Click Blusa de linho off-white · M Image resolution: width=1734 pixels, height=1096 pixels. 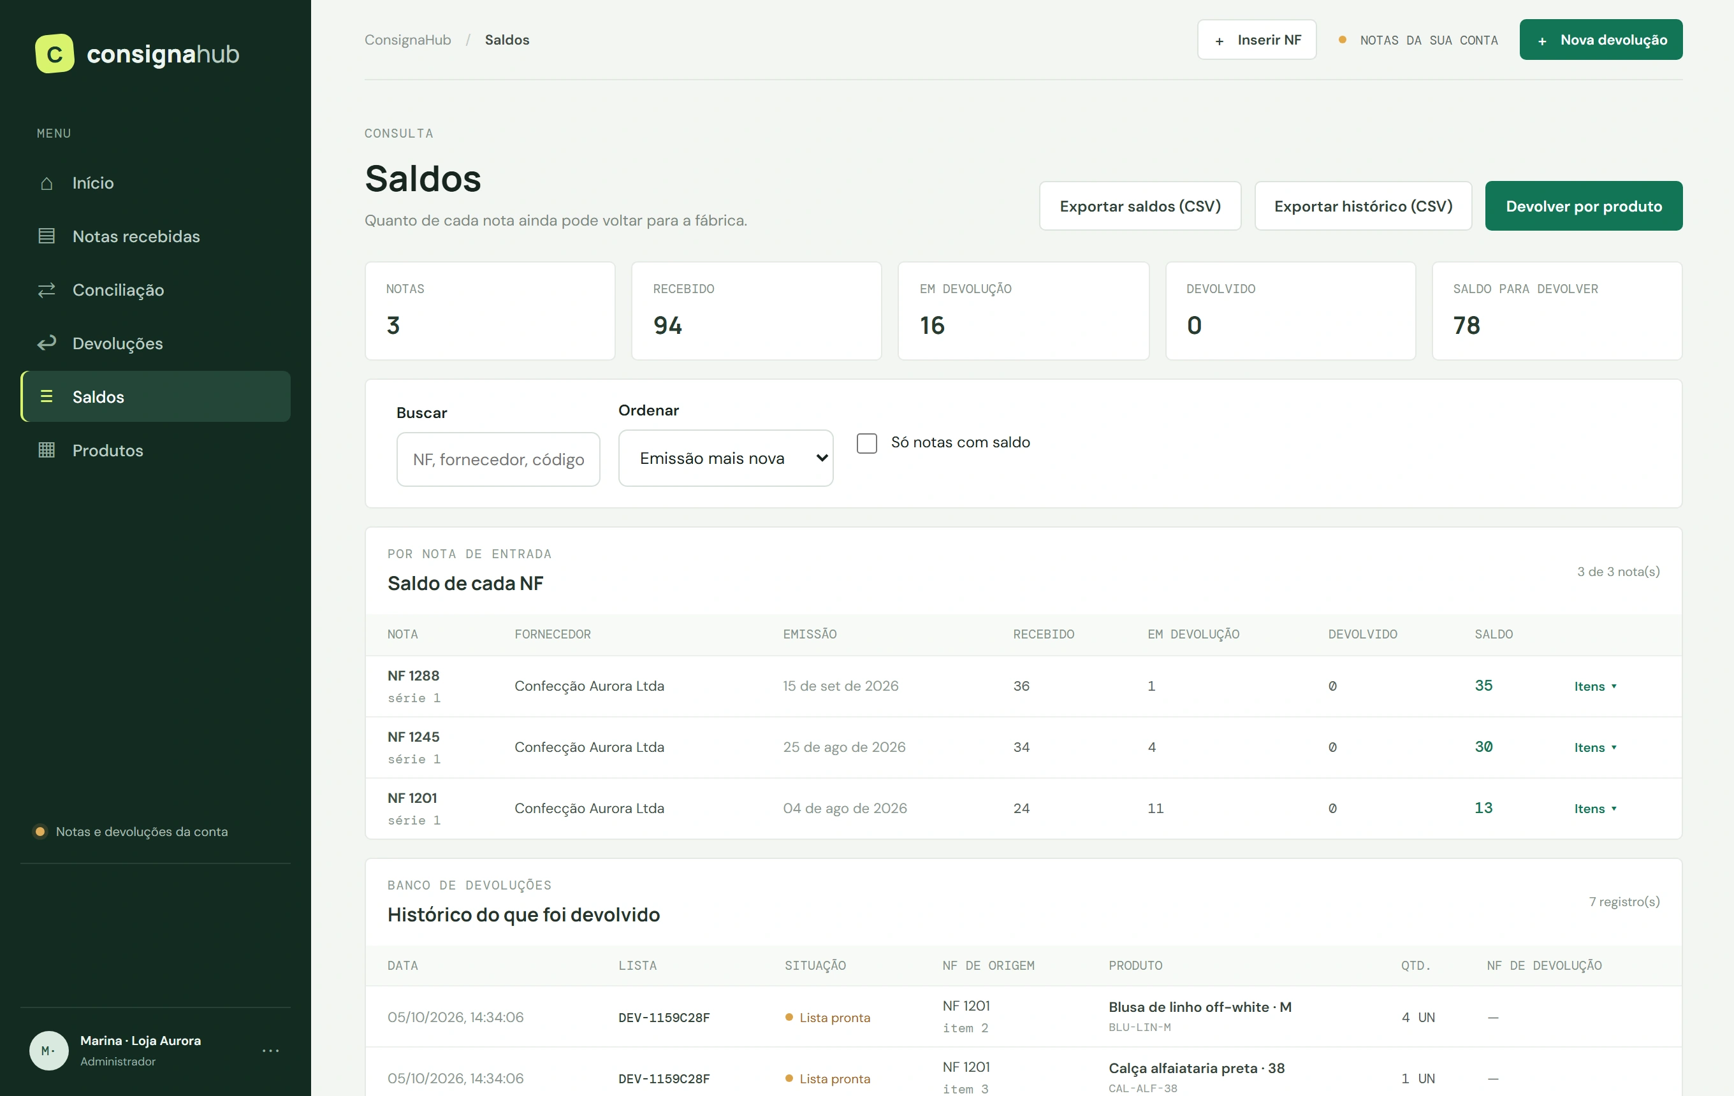tap(1200, 1007)
